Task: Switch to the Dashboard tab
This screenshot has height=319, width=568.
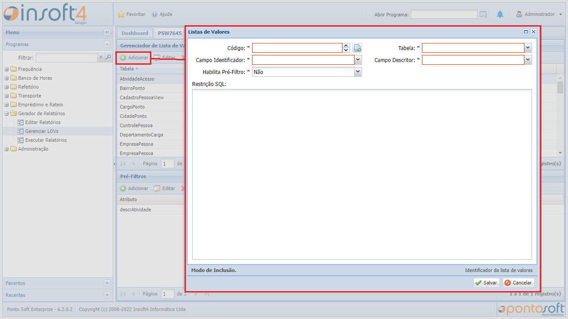Action: [x=134, y=33]
